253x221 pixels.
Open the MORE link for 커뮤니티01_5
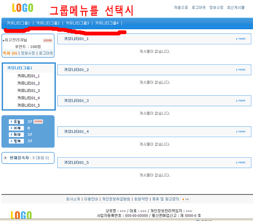coord(240,162)
